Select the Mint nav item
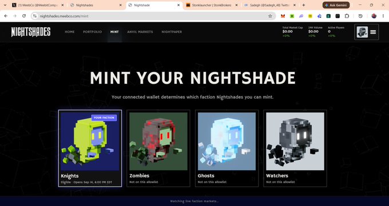389x206 pixels. tap(114, 32)
